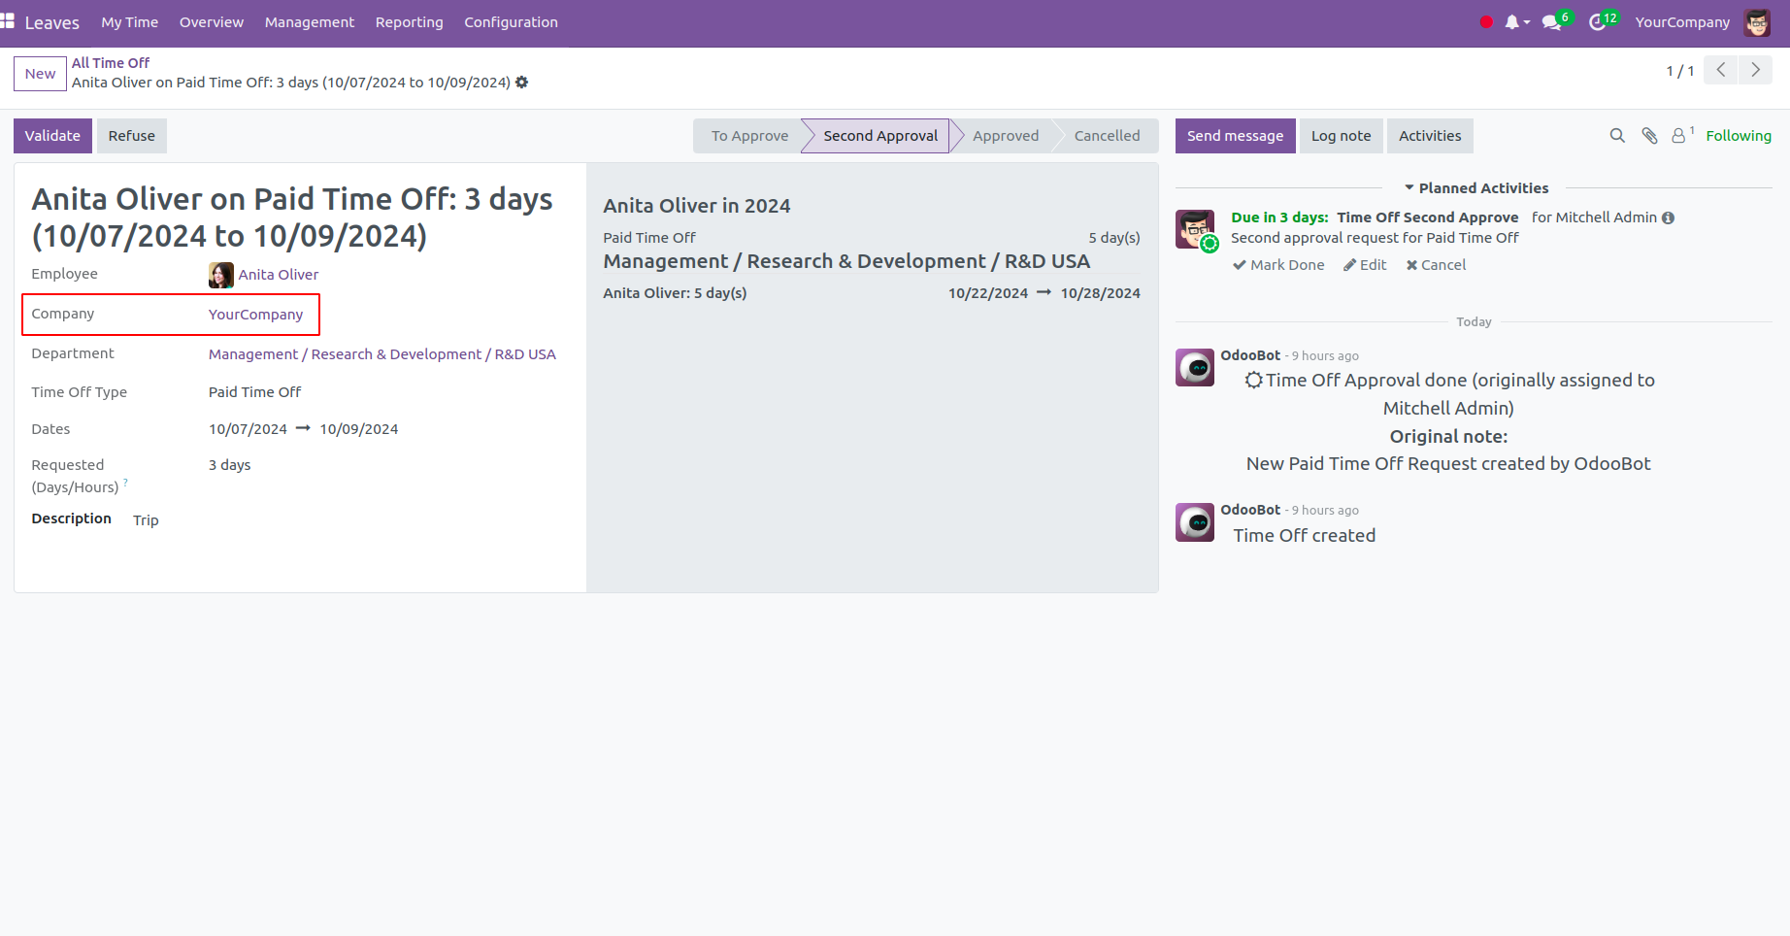Open the chat conversations icon
1790x936 pixels.
point(1552,22)
